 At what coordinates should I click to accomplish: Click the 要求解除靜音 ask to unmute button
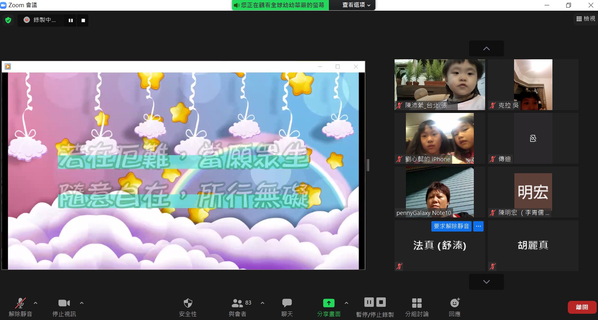click(451, 226)
